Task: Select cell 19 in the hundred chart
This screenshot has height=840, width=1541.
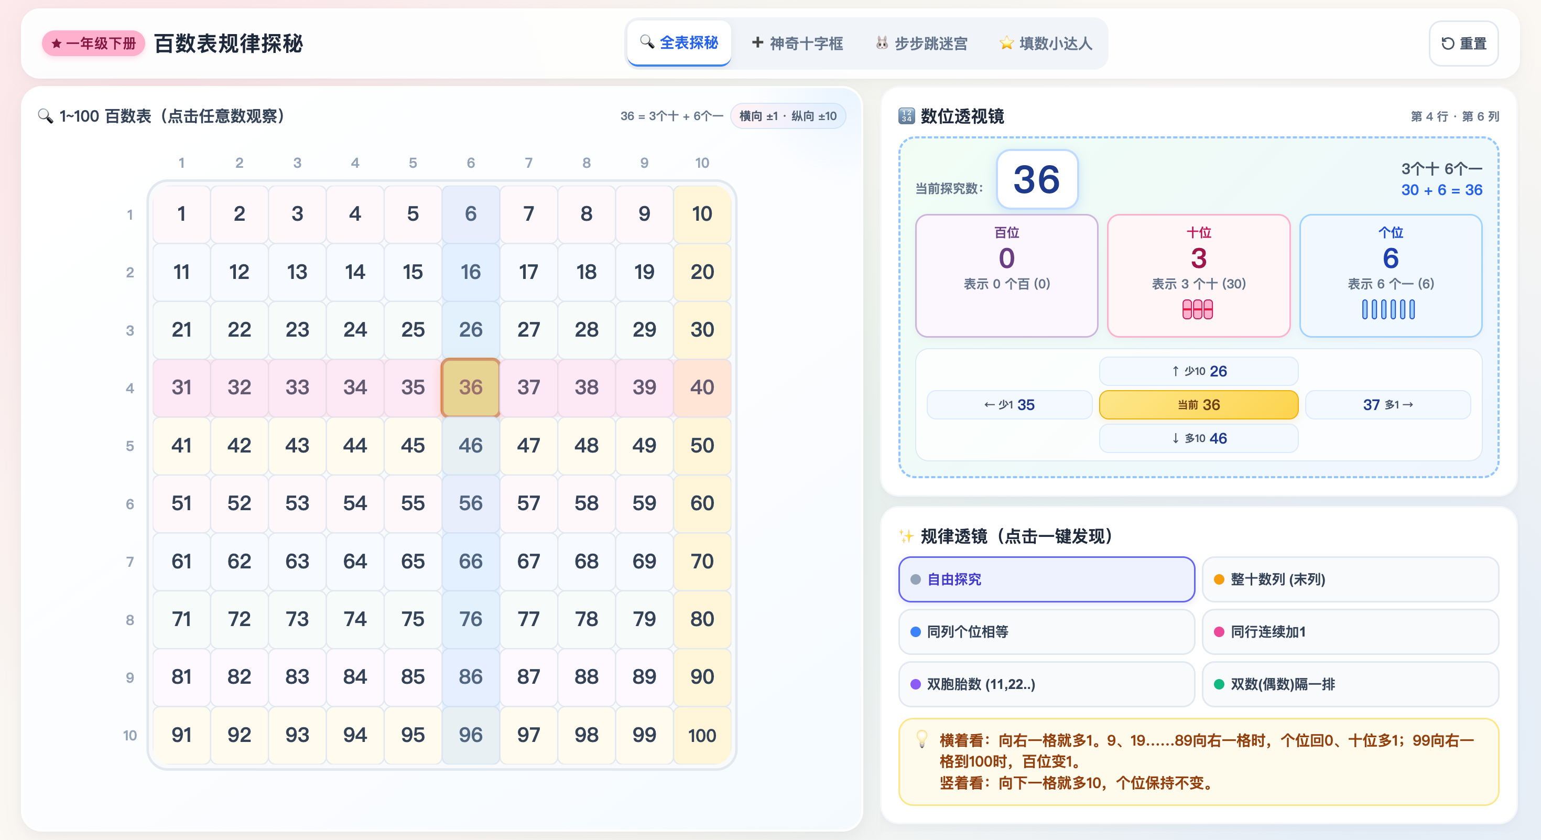Action: (x=644, y=272)
